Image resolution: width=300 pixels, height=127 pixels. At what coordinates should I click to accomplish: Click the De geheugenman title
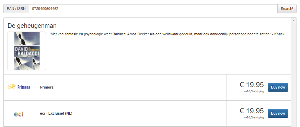click(32, 26)
